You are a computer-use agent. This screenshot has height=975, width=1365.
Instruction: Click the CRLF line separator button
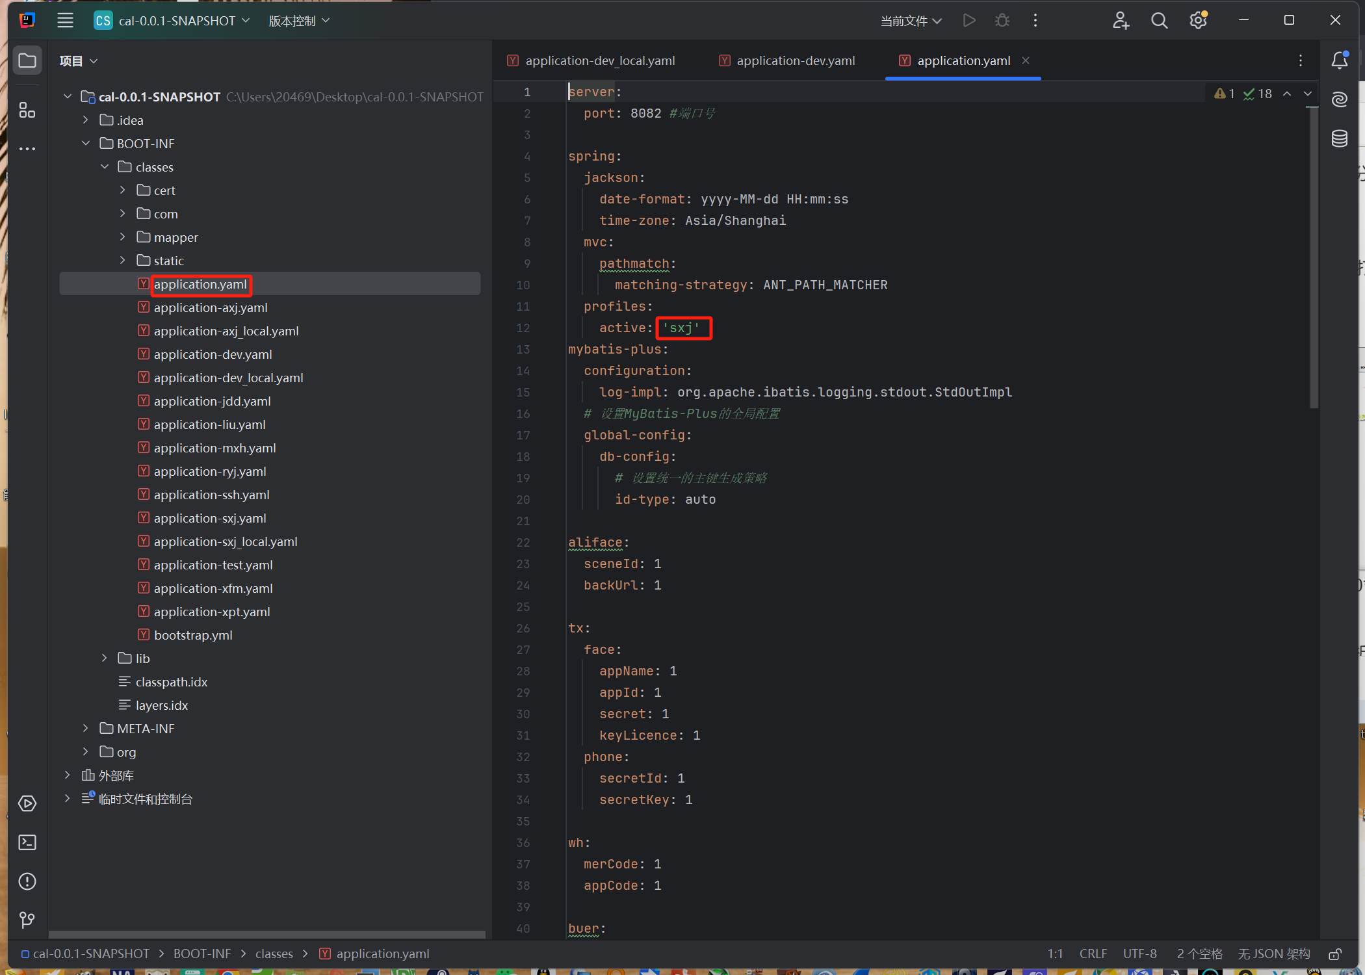(1093, 954)
